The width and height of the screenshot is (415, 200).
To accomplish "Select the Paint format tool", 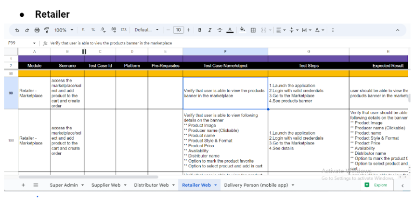I will pyautogui.click(x=47, y=30).
